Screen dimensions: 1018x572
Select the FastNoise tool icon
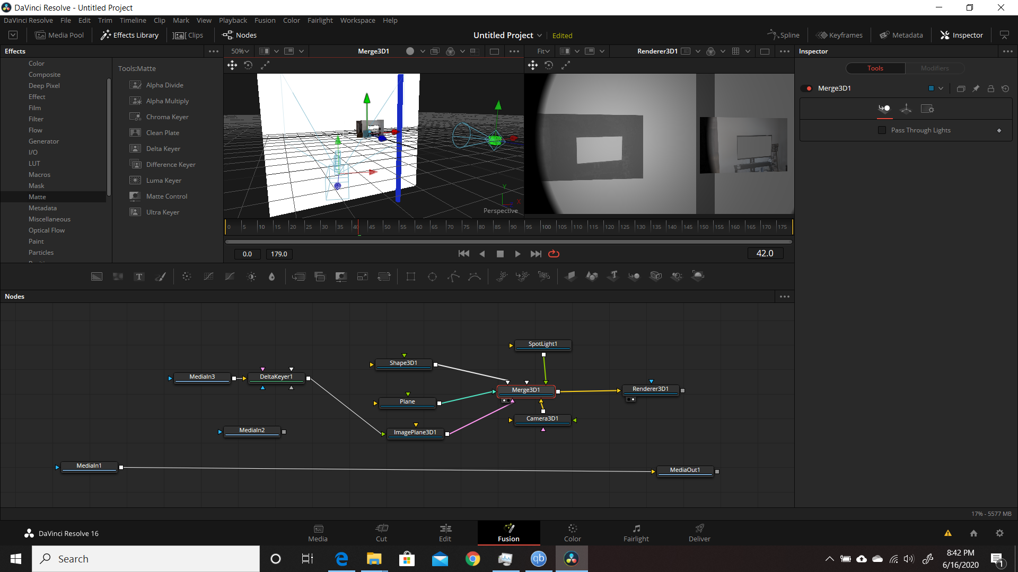pyautogui.click(x=118, y=276)
